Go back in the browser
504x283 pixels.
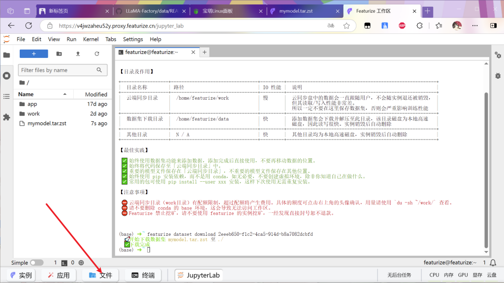coord(11,26)
